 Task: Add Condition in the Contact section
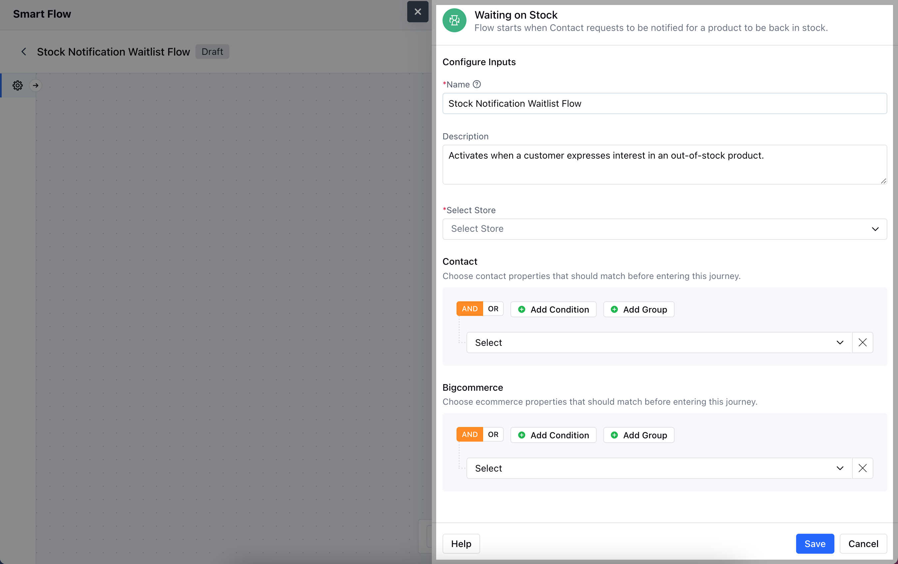click(x=553, y=310)
